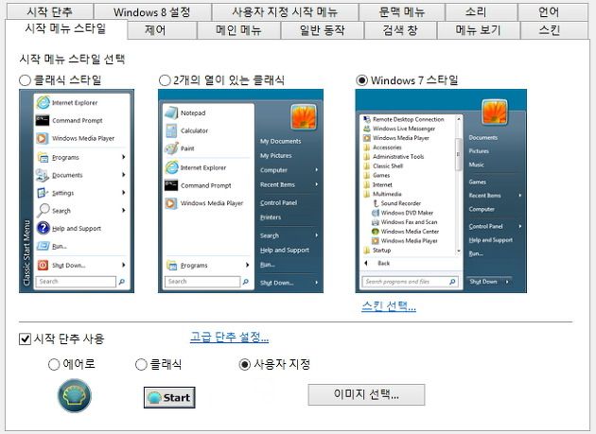596x434 pixels.
Task: Select the 2개의 열이 있는 클래식 option
Action: [165, 80]
